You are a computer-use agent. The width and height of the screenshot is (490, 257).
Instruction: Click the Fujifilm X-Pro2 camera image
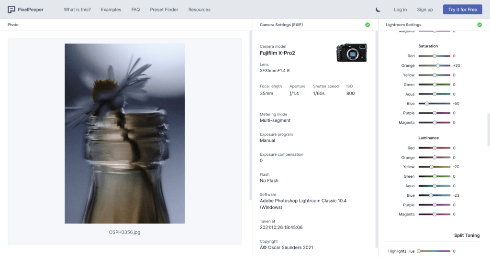pyautogui.click(x=351, y=53)
